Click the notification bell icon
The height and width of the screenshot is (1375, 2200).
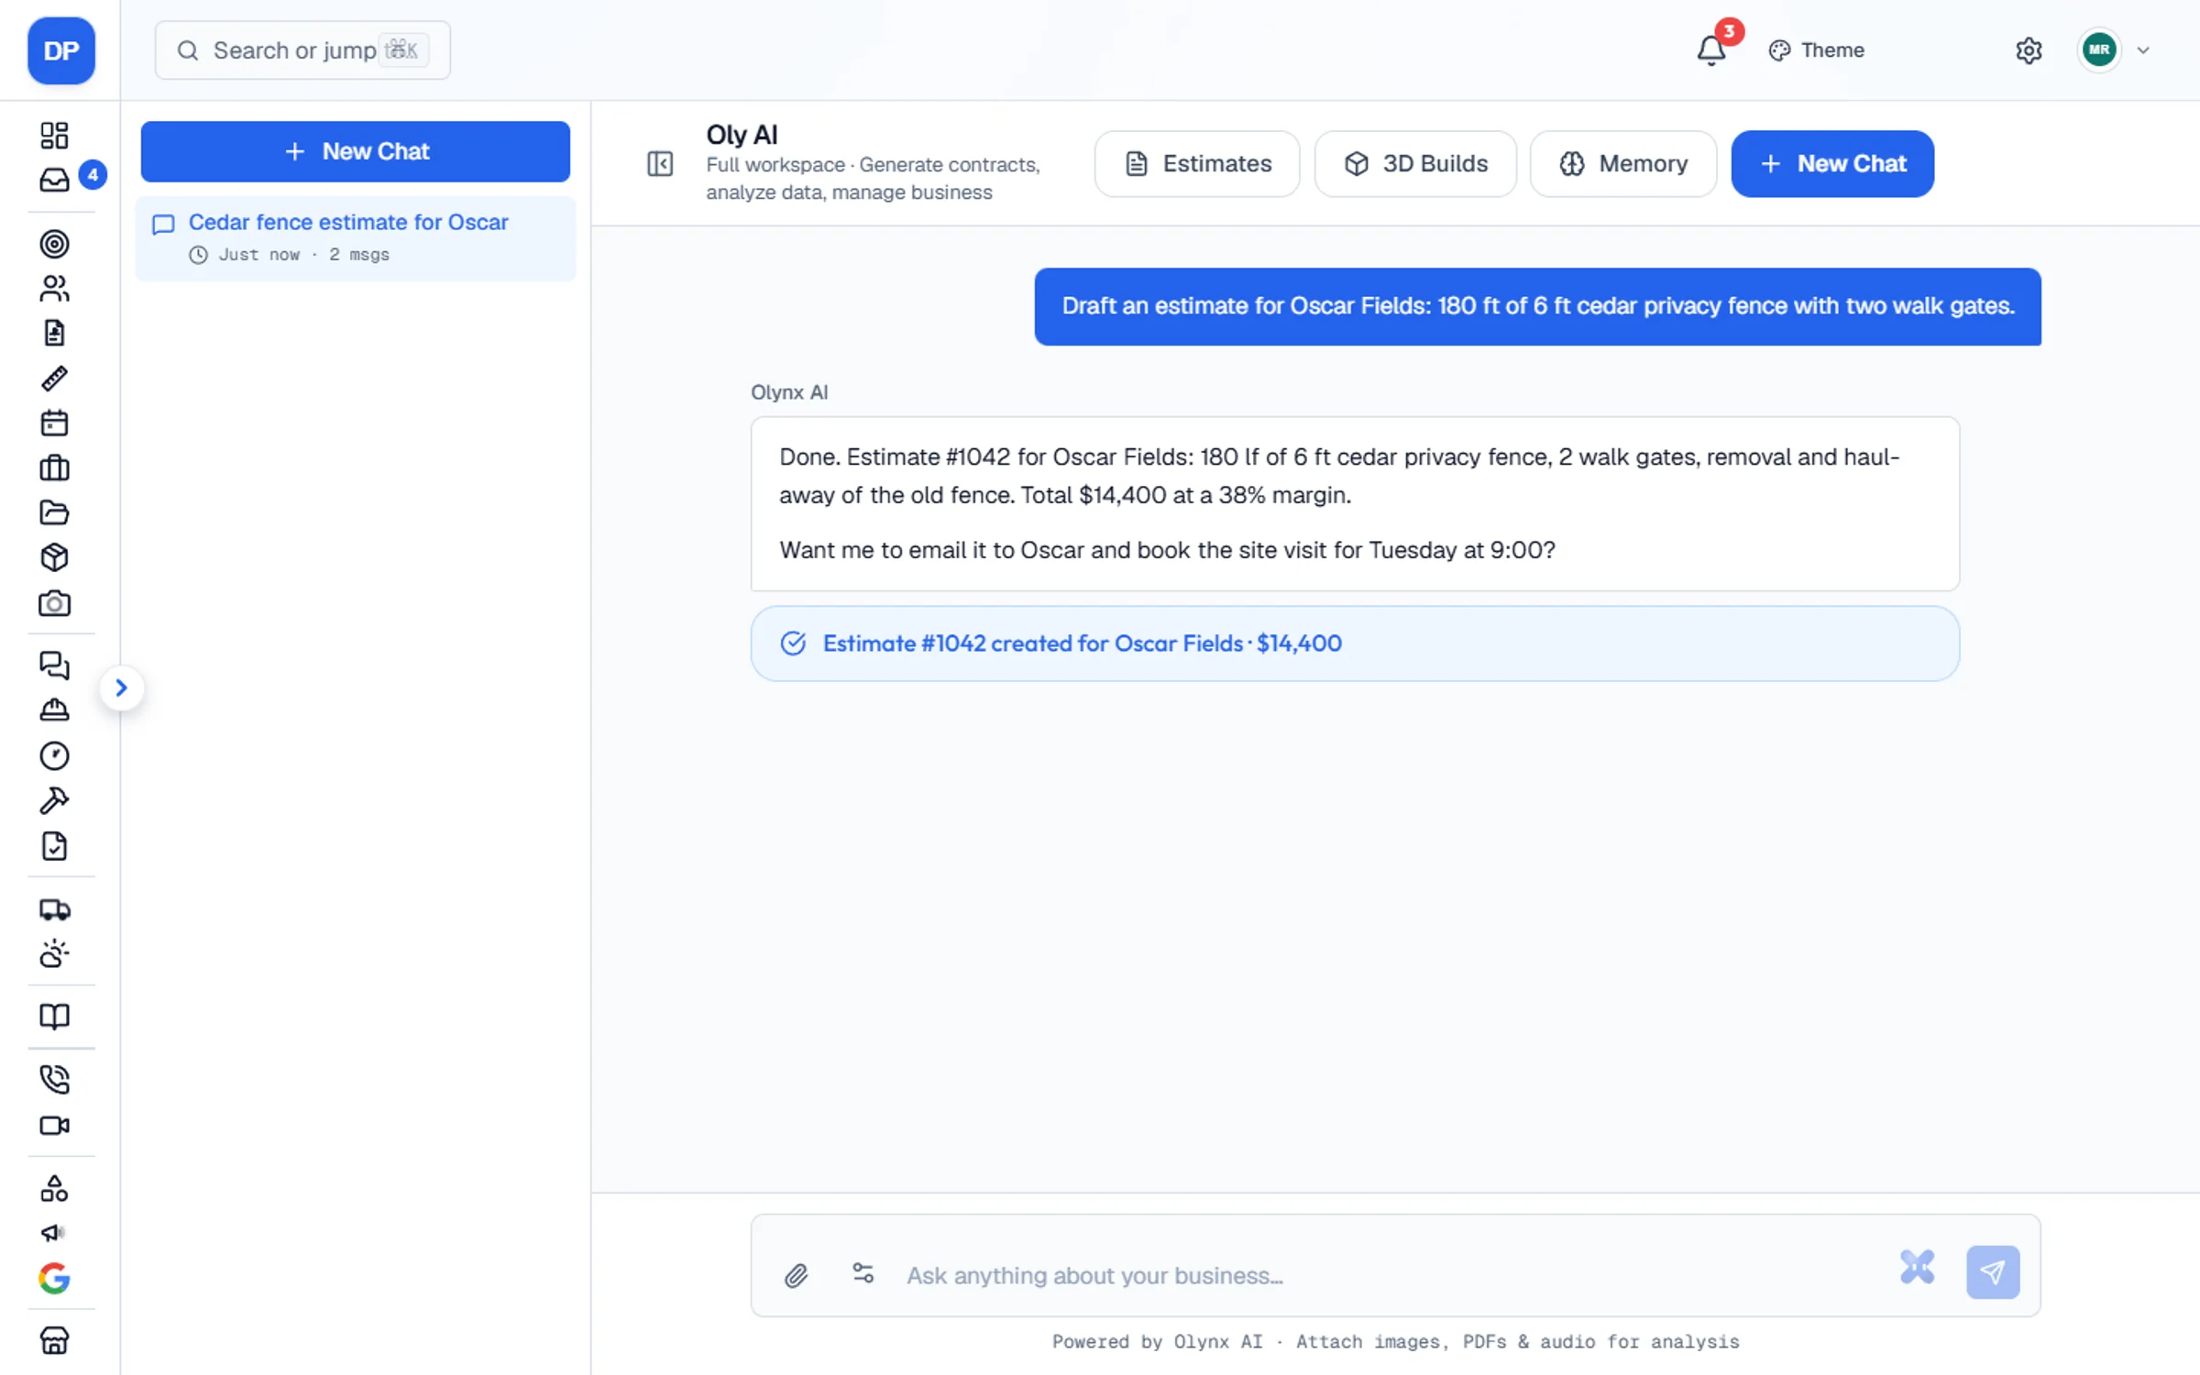pyautogui.click(x=1710, y=50)
